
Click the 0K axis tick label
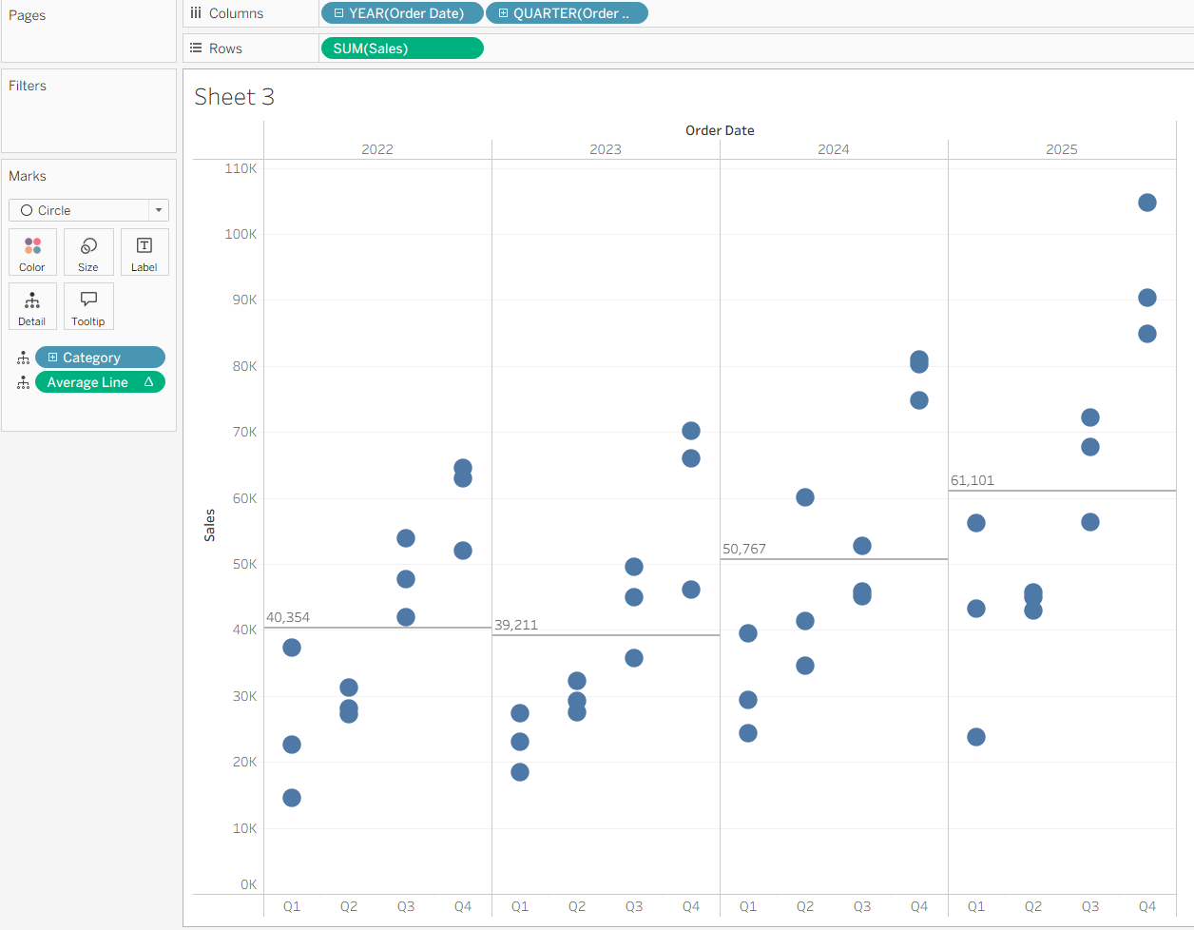point(248,884)
